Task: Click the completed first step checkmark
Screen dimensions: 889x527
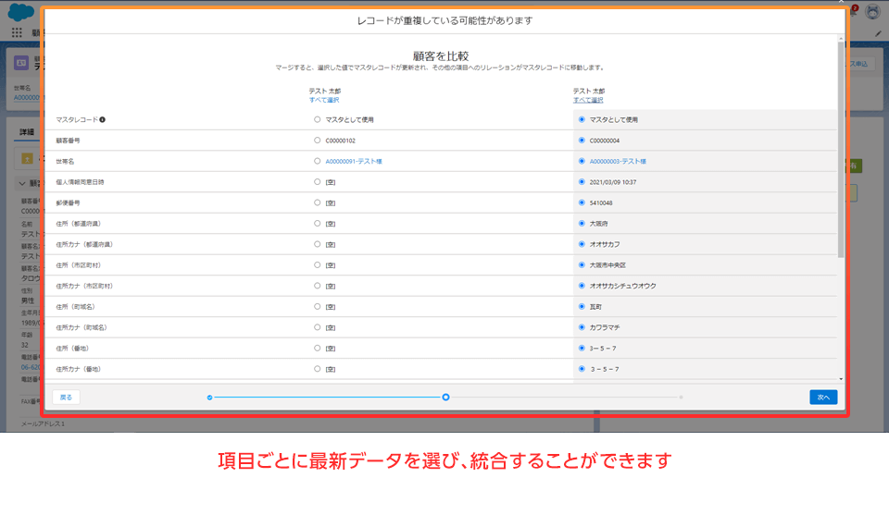Action: pos(210,397)
